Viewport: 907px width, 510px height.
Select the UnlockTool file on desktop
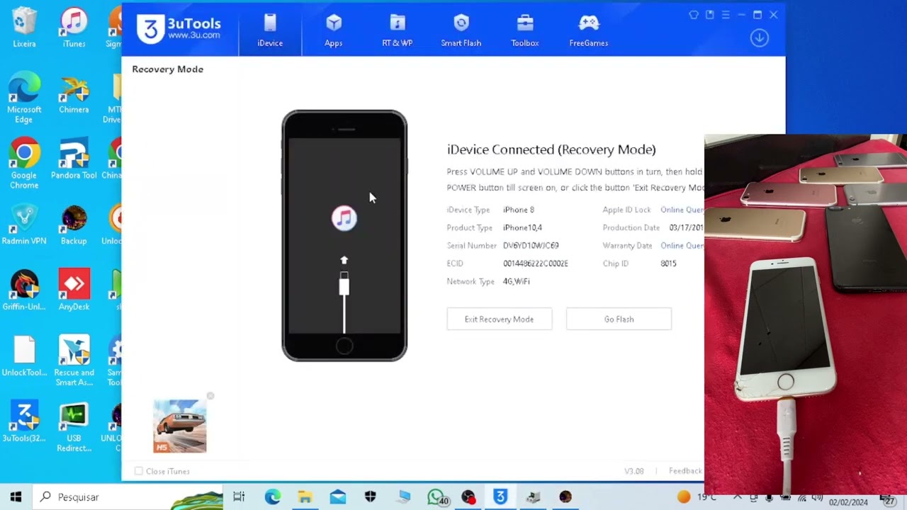coord(24,356)
